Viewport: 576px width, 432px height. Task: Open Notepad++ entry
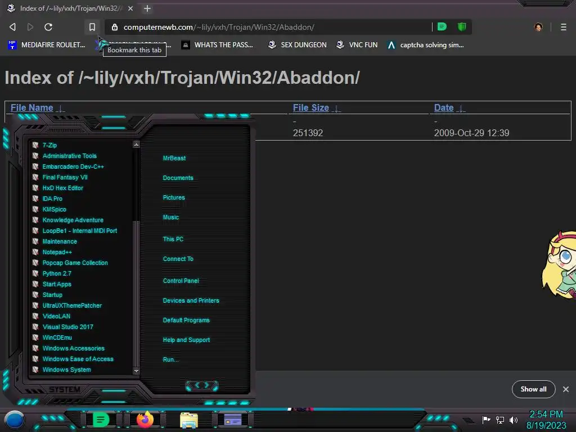click(x=57, y=251)
